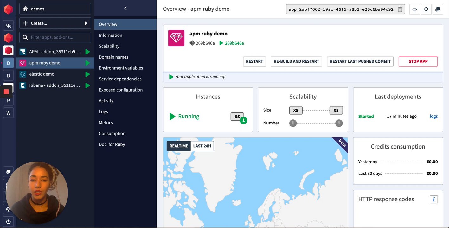Click green play status icon of Kibana addon

point(88,85)
